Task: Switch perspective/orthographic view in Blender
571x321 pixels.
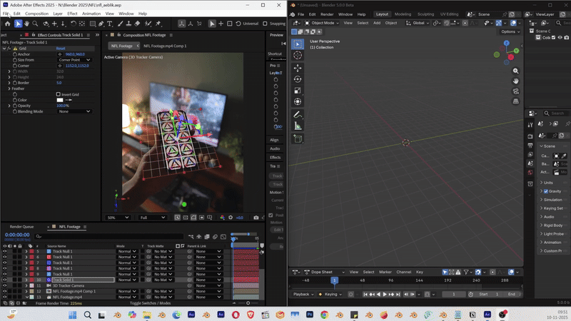Action: point(515,101)
